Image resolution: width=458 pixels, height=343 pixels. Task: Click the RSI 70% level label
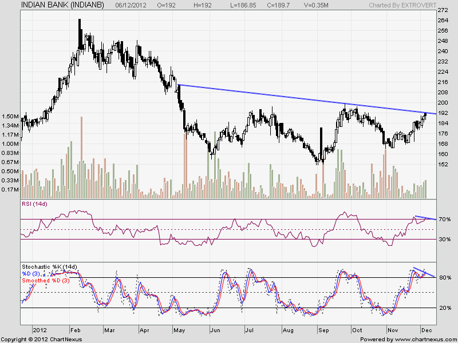445,220
